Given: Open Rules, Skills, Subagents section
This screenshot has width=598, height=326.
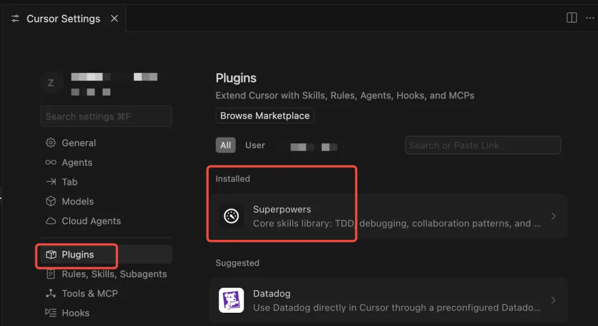Looking at the screenshot, I should [x=114, y=274].
